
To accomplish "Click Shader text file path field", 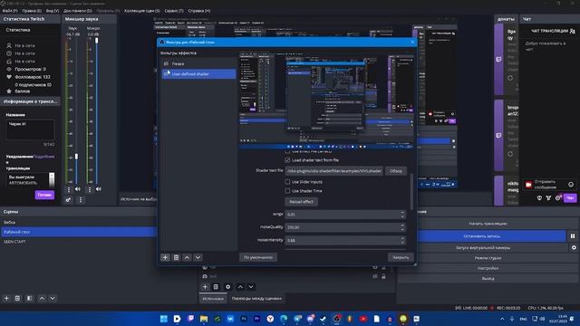I will tap(334, 171).
